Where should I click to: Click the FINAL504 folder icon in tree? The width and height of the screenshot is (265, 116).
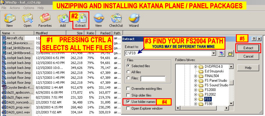point(201,76)
